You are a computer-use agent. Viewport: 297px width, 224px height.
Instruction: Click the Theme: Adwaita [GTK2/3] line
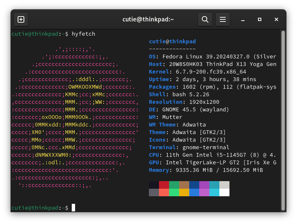188,132
